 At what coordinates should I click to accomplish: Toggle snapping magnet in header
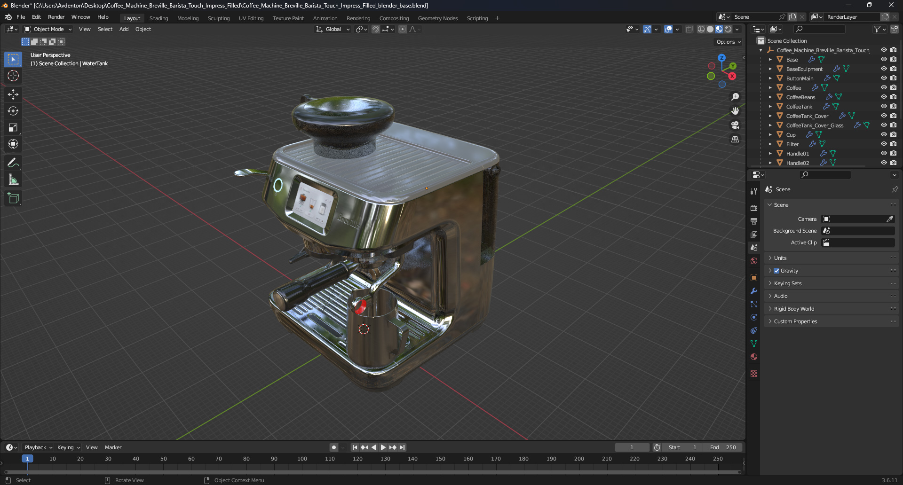click(x=376, y=29)
